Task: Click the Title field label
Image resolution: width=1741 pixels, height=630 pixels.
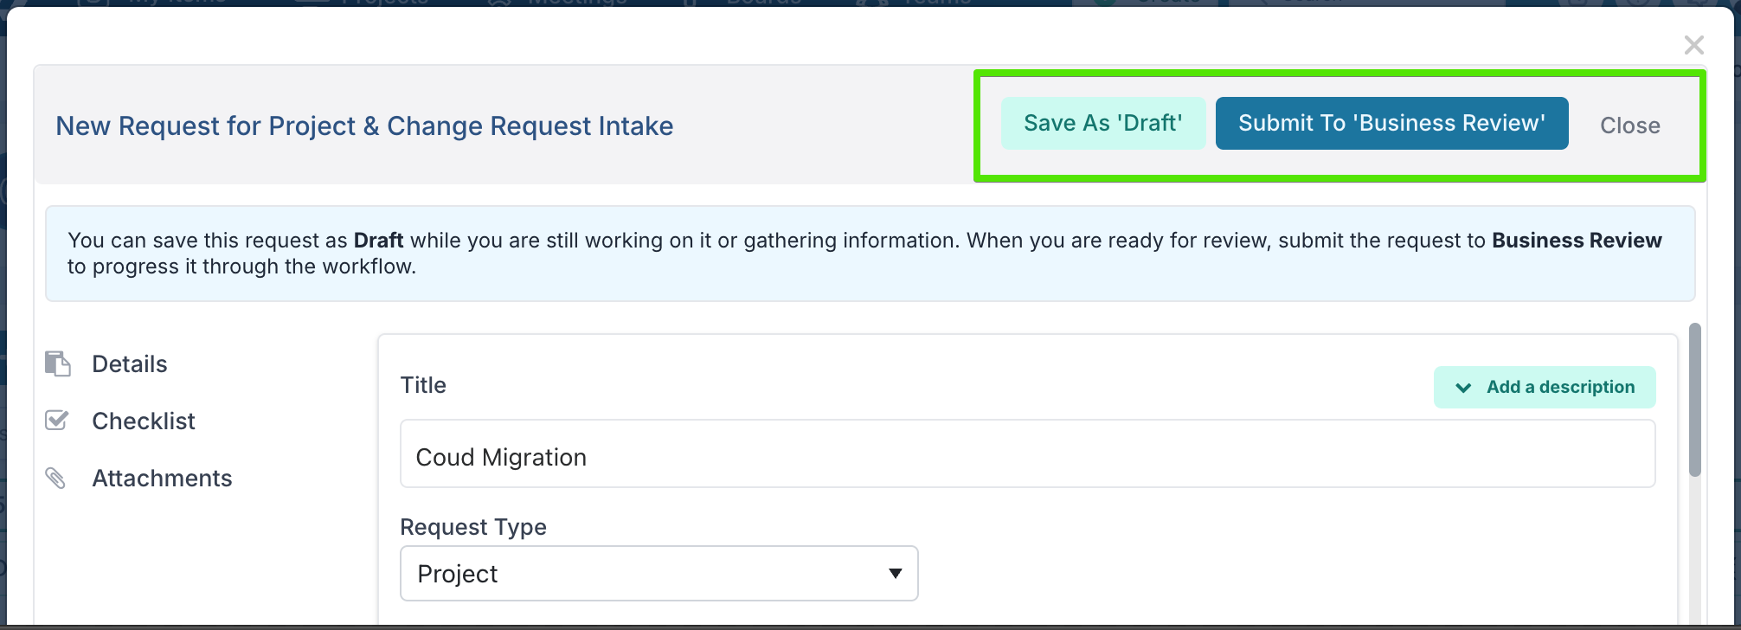Action: 423,385
